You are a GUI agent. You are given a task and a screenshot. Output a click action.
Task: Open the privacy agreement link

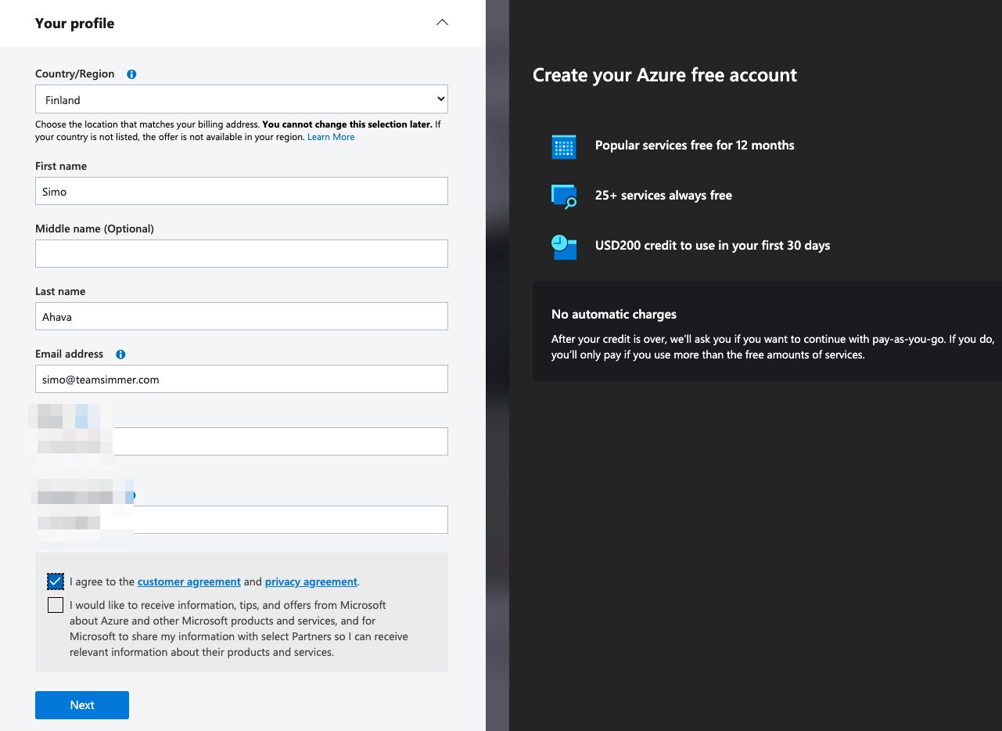311,582
